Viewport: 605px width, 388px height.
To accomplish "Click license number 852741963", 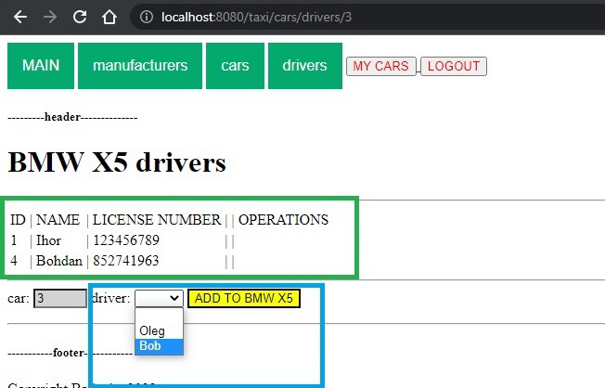I will 126,261.
